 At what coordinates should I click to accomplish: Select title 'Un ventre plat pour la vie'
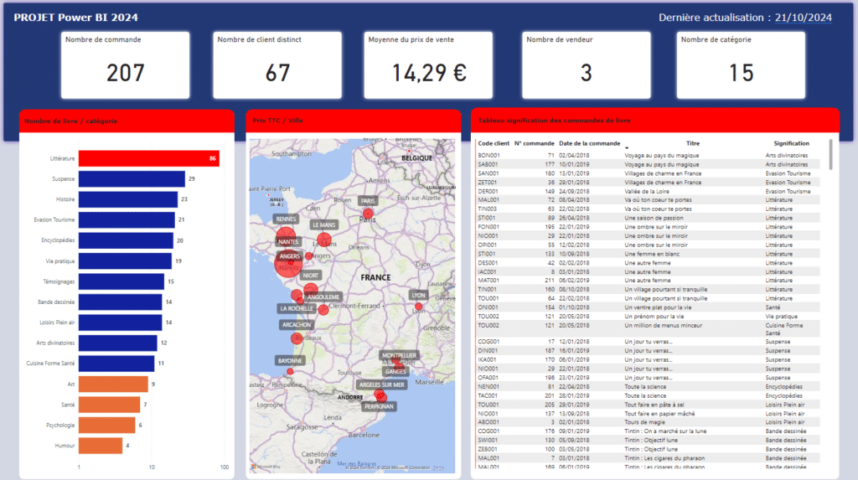click(658, 307)
